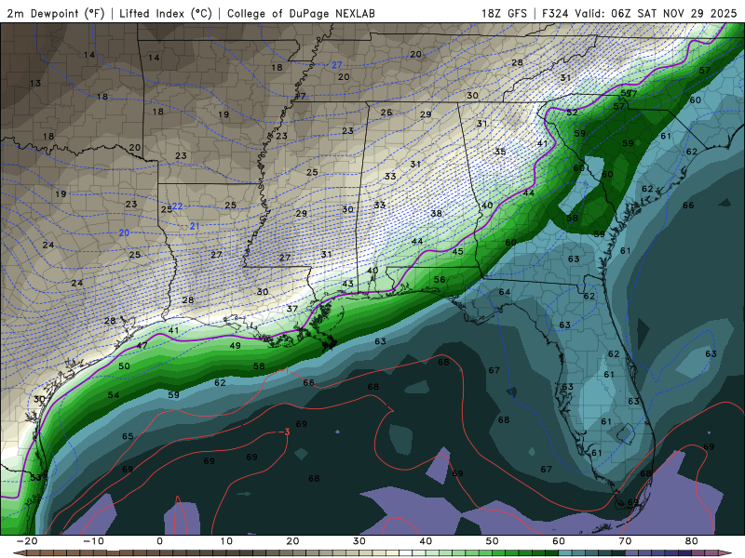Select the "70" label on the color scale

pos(625,541)
